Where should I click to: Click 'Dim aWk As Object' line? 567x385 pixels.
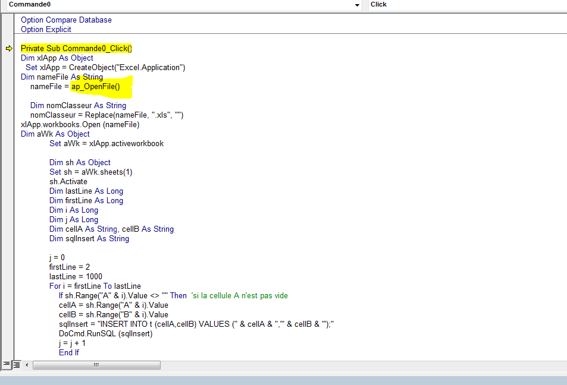pyautogui.click(x=55, y=134)
